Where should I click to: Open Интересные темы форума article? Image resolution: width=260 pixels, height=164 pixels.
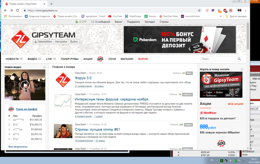click(x=111, y=99)
